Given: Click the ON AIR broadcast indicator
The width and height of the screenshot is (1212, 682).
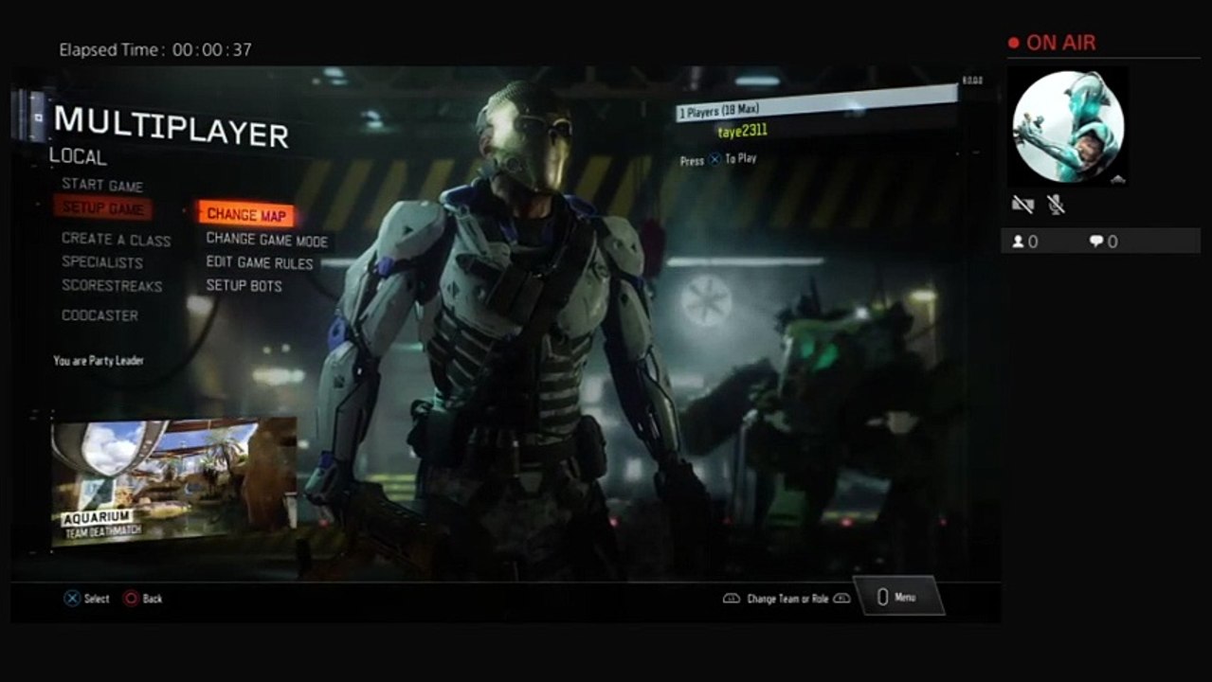Looking at the screenshot, I should coord(1052,43).
